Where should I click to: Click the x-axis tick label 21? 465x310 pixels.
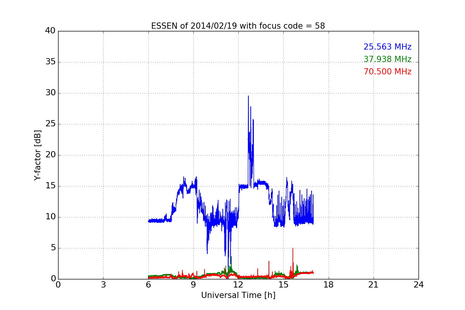(x=374, y=285)
